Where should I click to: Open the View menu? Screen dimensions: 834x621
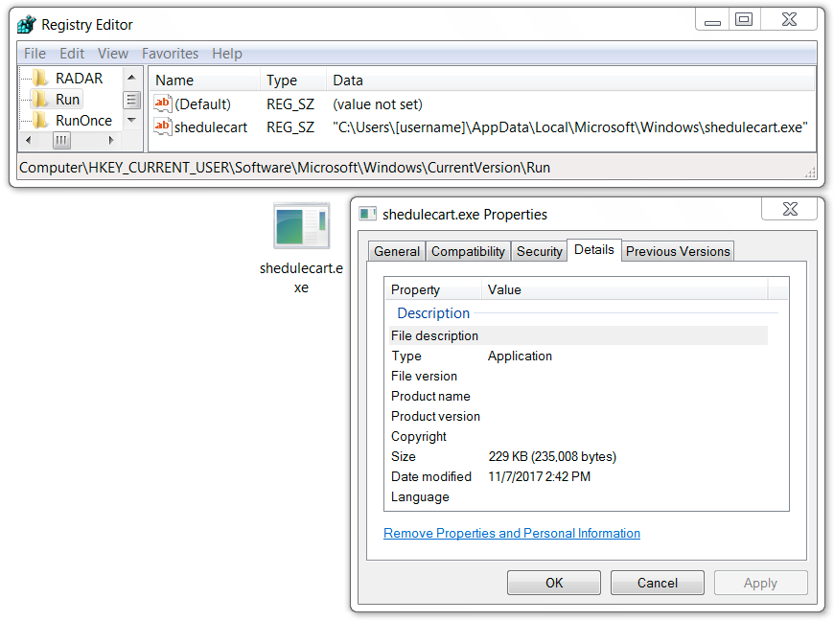pos(113,54)
